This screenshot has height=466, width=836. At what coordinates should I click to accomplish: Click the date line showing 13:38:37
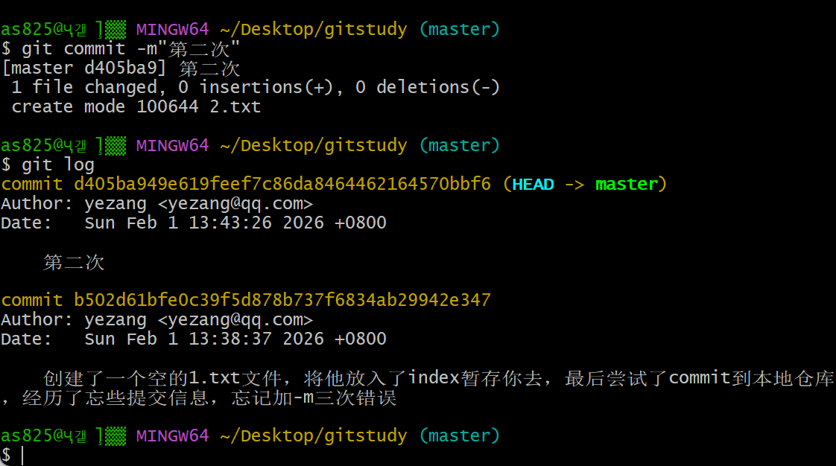(194, 339)
